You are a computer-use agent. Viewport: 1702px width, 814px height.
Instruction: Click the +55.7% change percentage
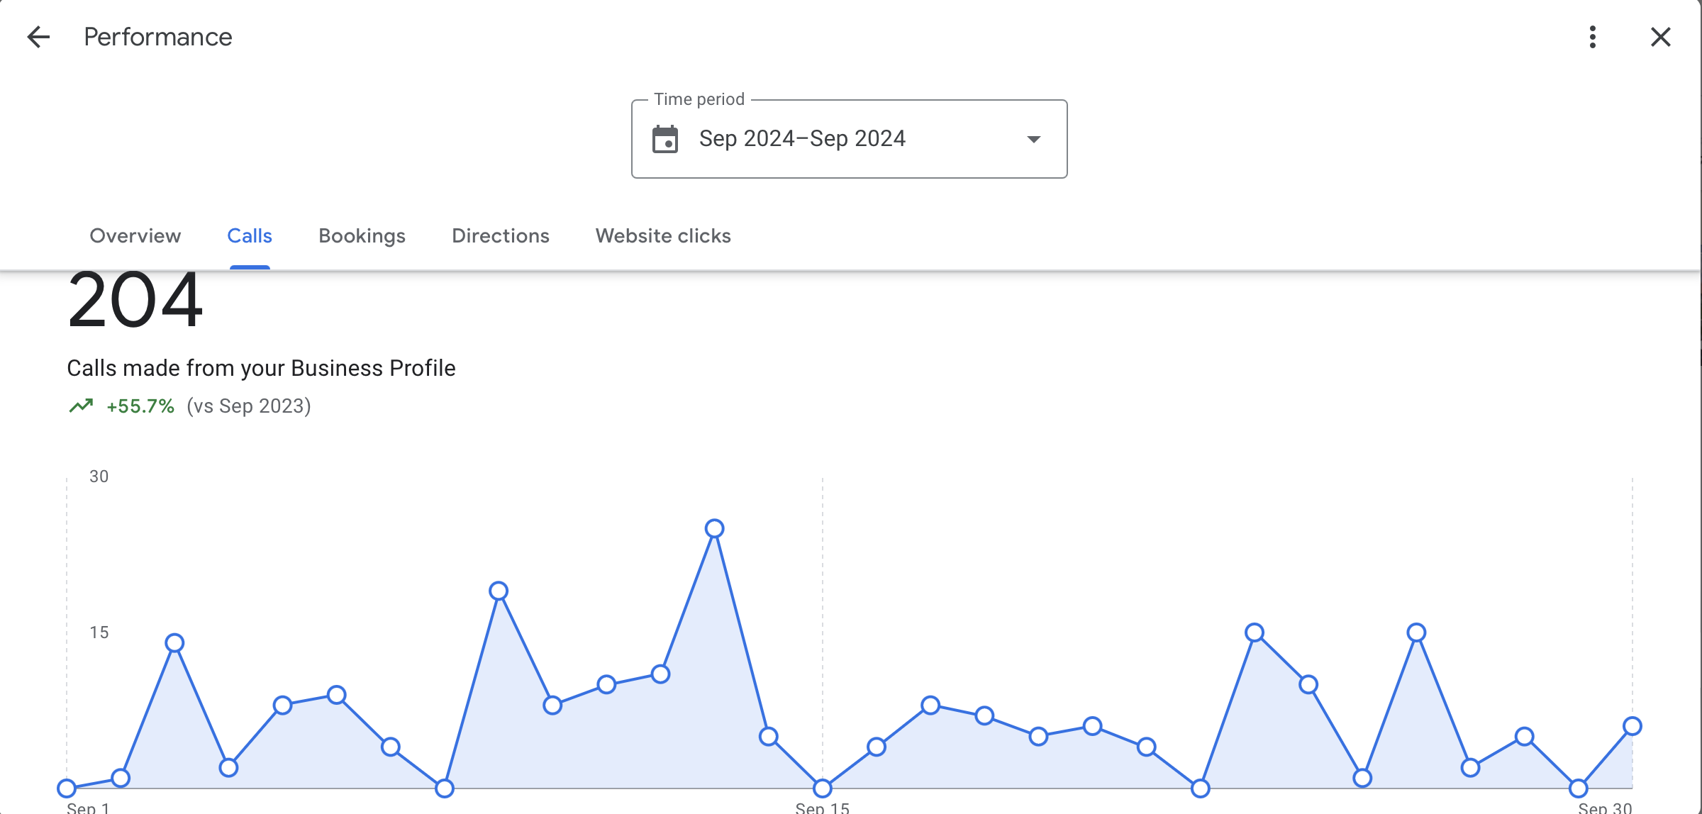(140, 406)
